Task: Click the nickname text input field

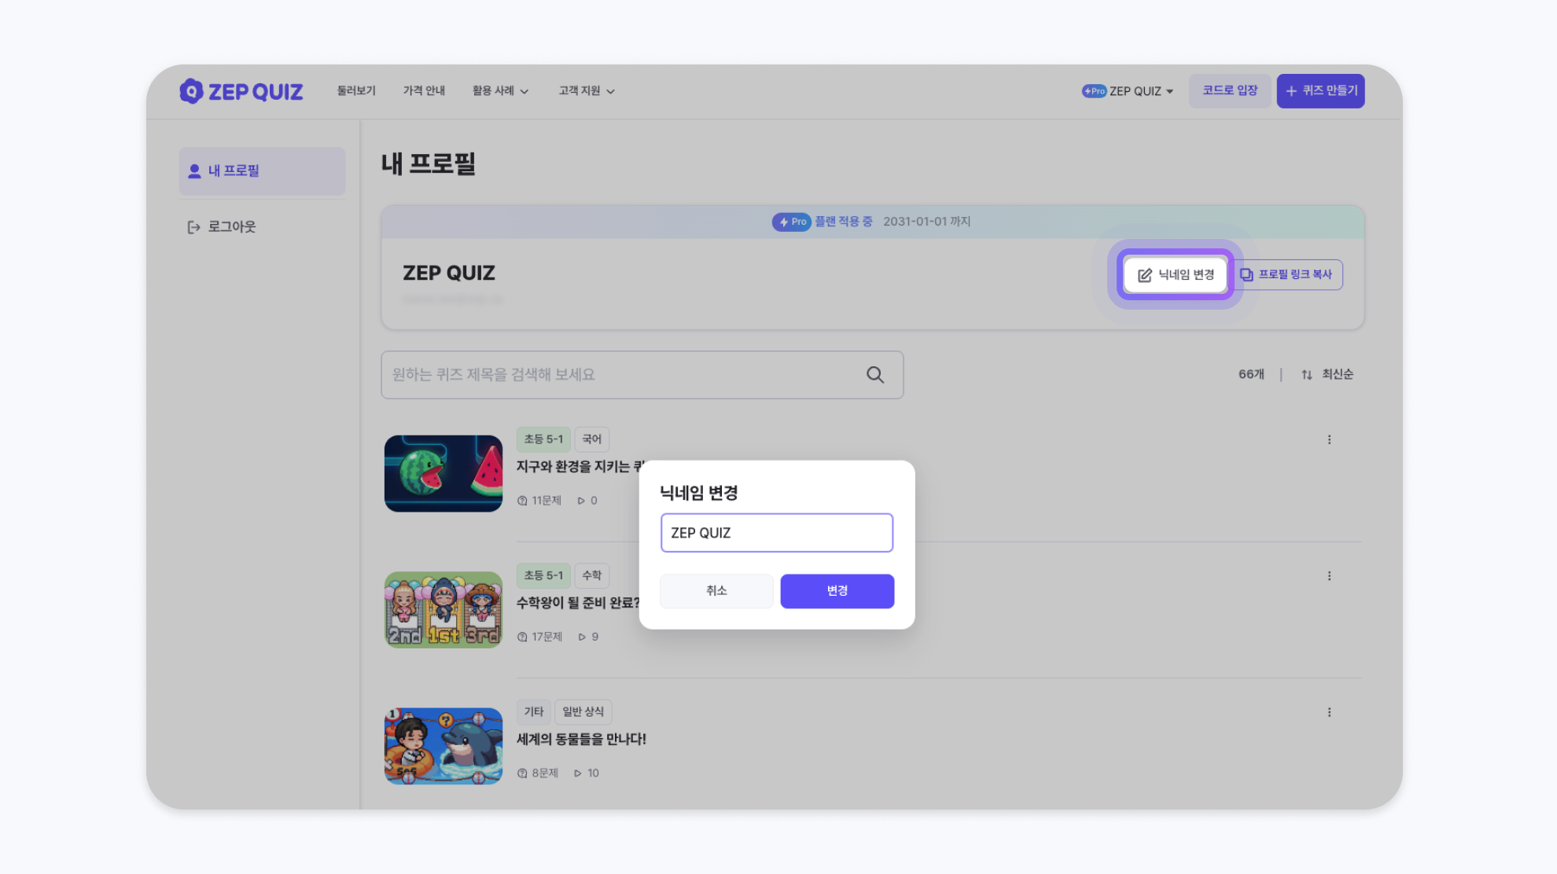Action: (x=776, y=533)
